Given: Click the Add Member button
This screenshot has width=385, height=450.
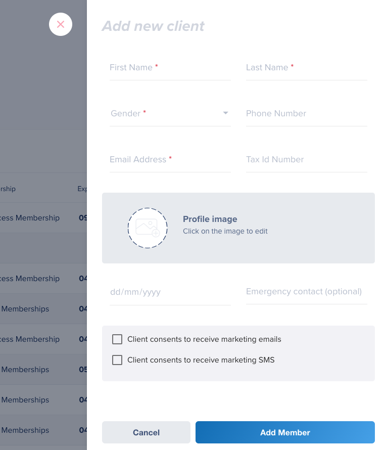Looking at the screenshot, I should [x=285, y=432].
